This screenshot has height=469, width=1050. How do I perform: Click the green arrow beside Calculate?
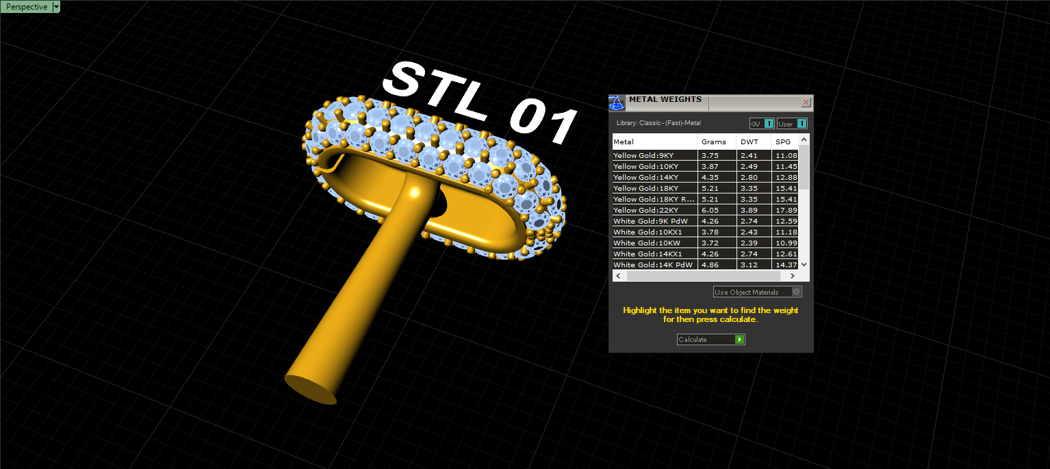coord(739,340)
